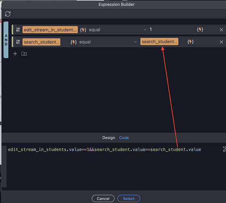Click the refresh icon in the top toolbar
This screenshot has width=226, height=203.
click(x=8, y=14)
